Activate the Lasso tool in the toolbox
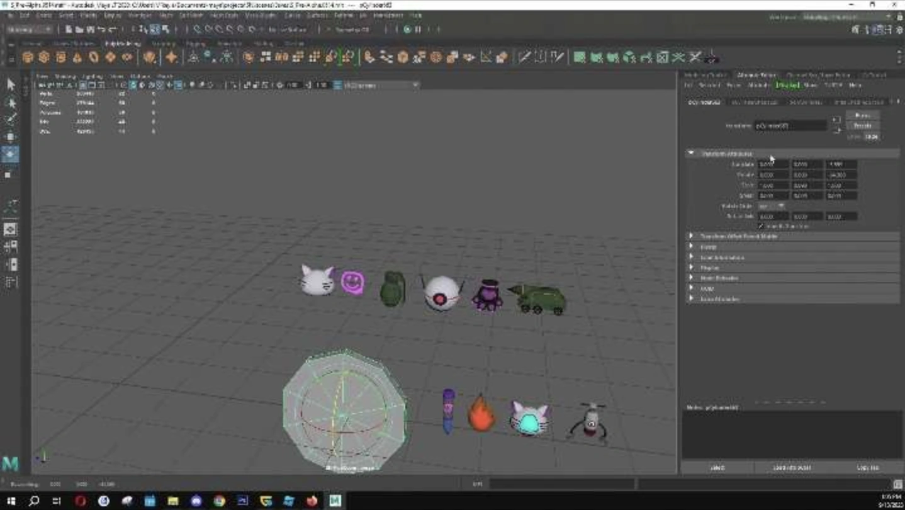The height and width of the screenshot is (510, 905). click(x=11, y=102)
